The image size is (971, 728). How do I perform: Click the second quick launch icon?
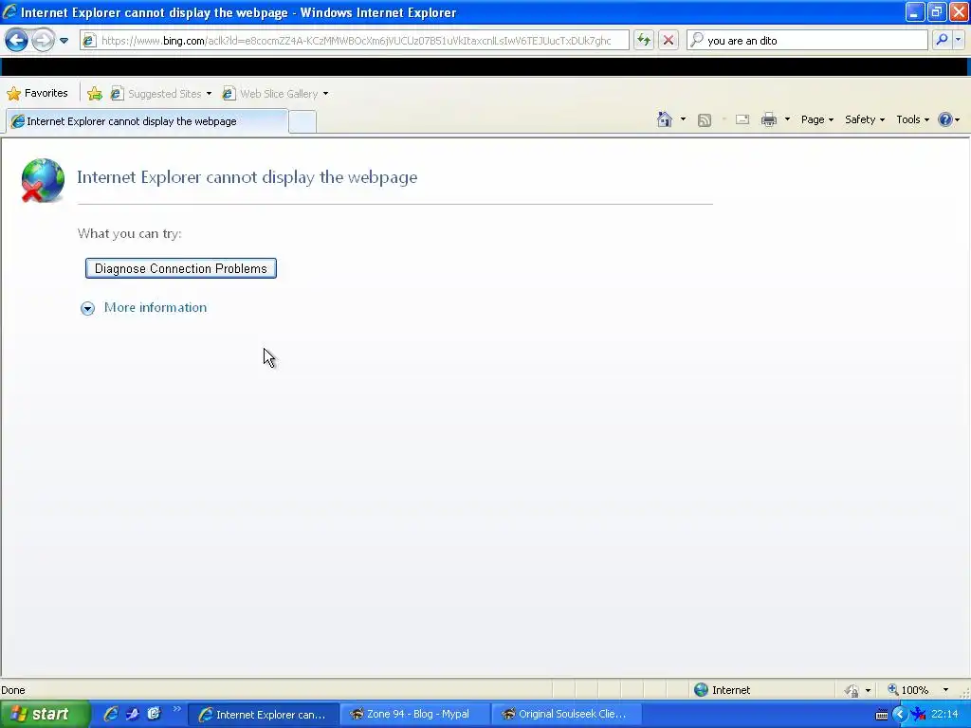(x=133, y=714)
